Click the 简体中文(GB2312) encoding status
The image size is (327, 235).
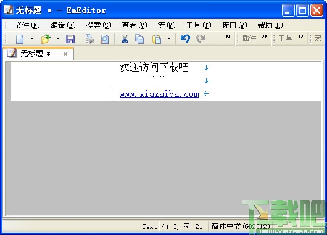tap(241, 226)
